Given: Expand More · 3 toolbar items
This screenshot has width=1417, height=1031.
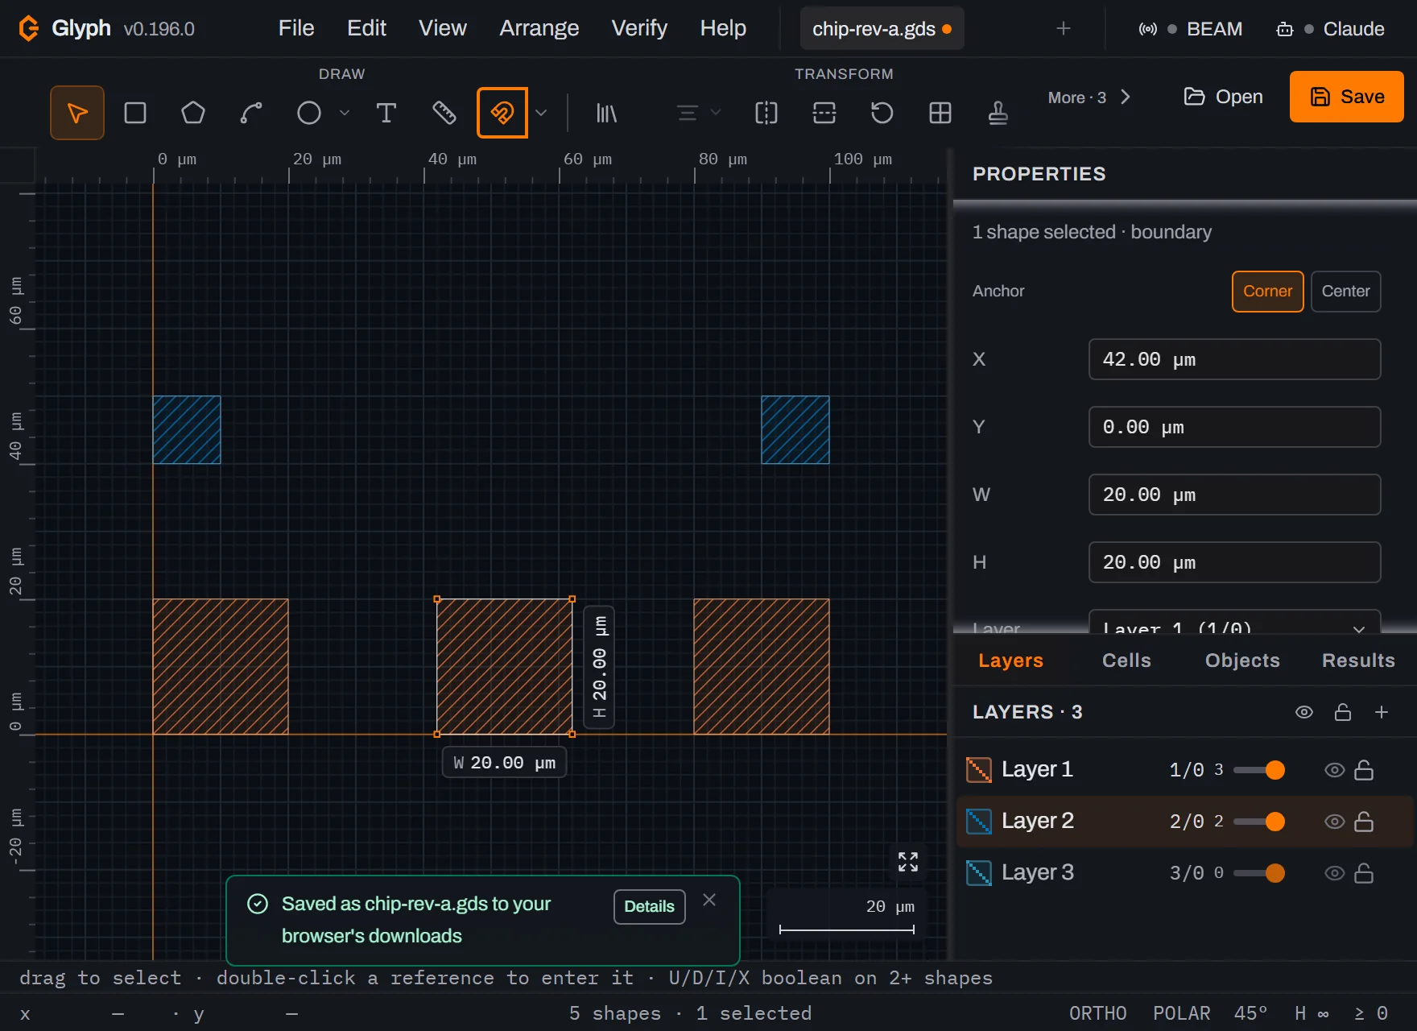Looking at the screenshot, I should click(1089, 97).
